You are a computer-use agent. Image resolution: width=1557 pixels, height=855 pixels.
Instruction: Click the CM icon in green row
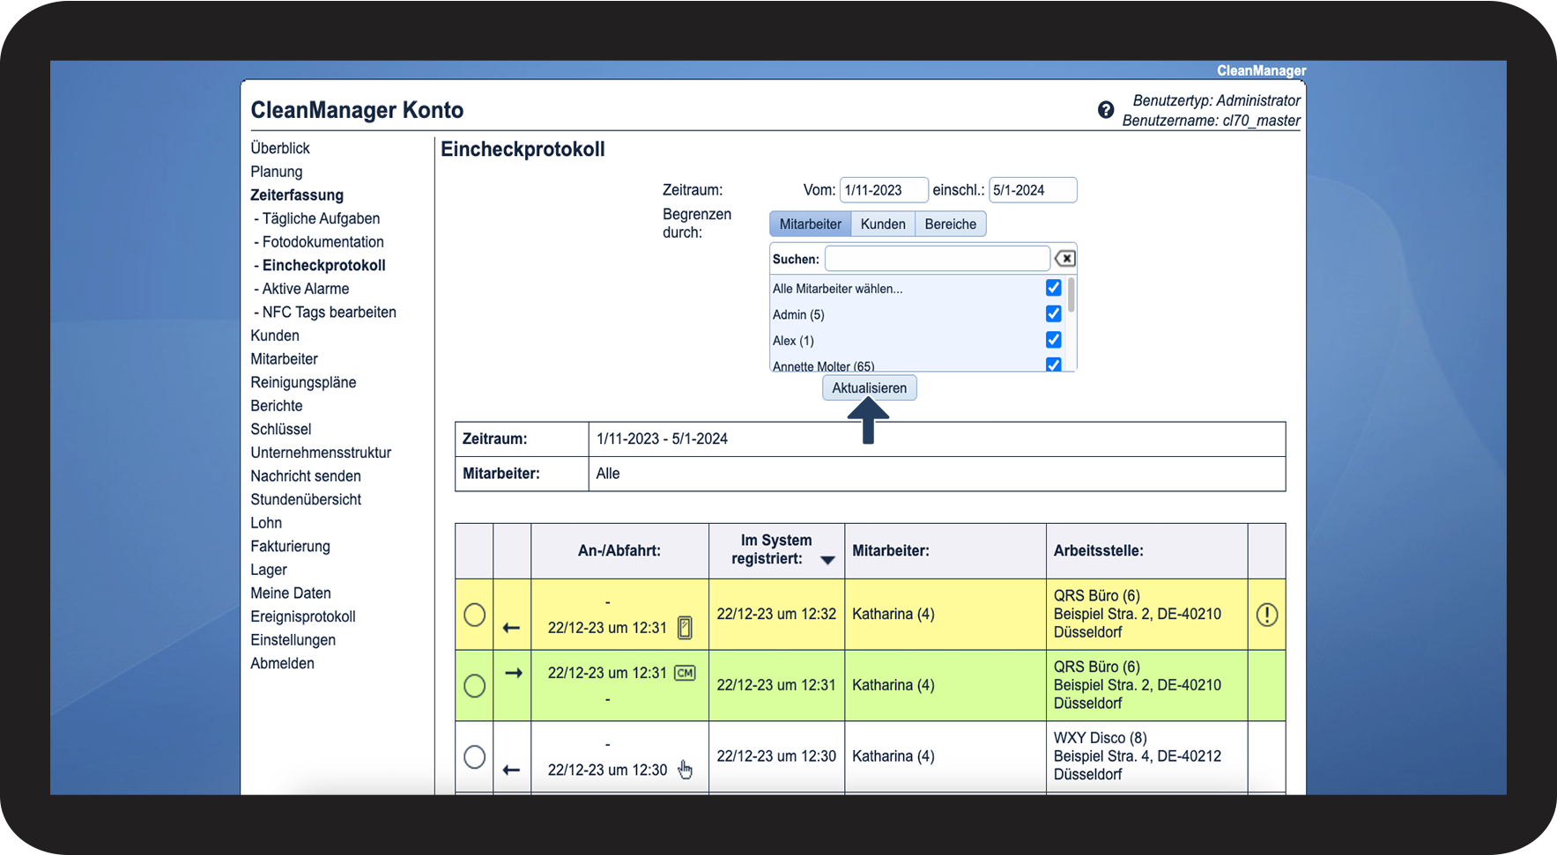click(x=685, y=673)
